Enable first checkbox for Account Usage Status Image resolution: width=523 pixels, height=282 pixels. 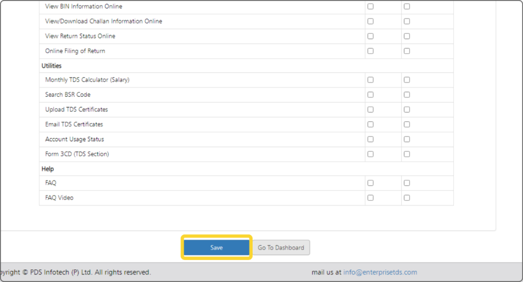tap(370, 139)
